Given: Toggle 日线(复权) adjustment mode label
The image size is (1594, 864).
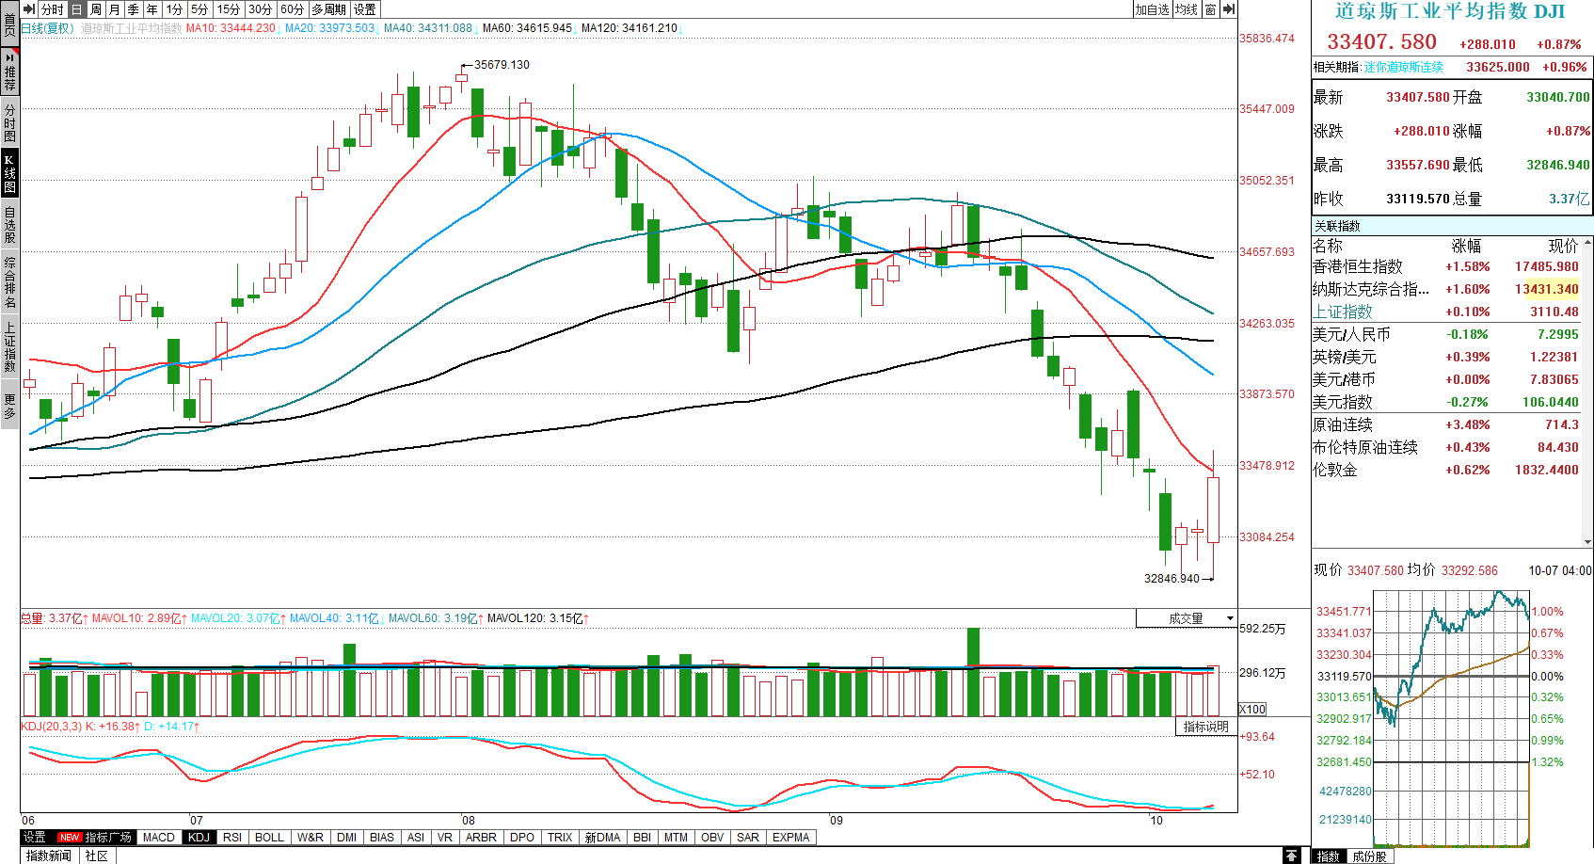Looking at the screenshot, I should tap(47, 28).
